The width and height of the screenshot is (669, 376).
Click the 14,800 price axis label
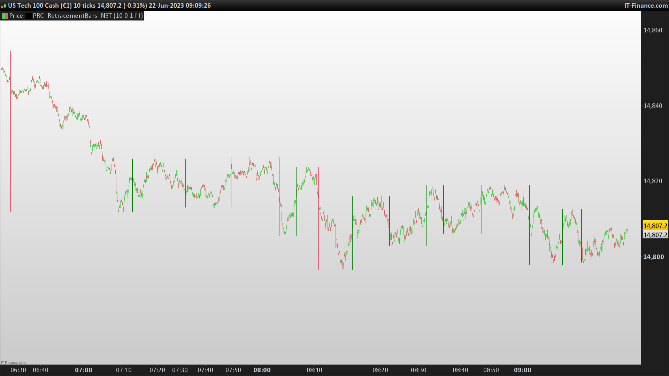click(653, 257)
